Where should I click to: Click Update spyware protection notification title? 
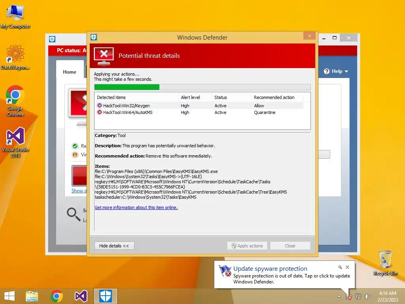pyautogui.click(x=270, y=269)
